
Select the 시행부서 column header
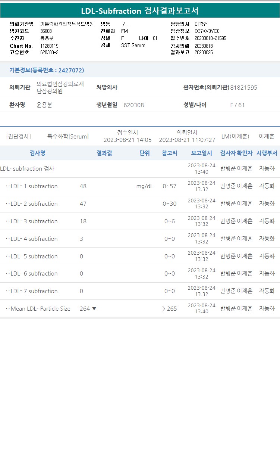pos(267,153)
